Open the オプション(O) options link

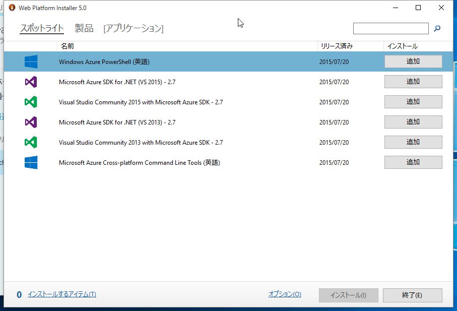(285, 294)
